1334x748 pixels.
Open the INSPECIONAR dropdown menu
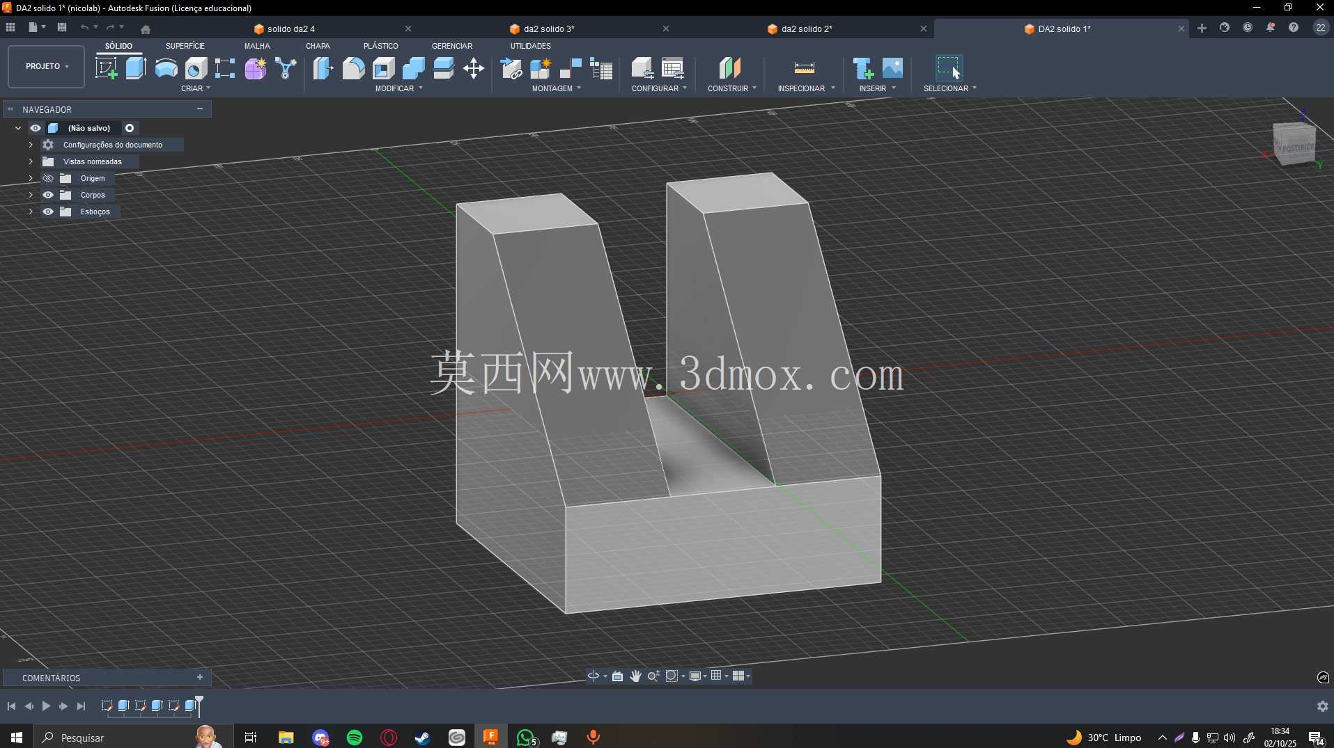(806, 88)
